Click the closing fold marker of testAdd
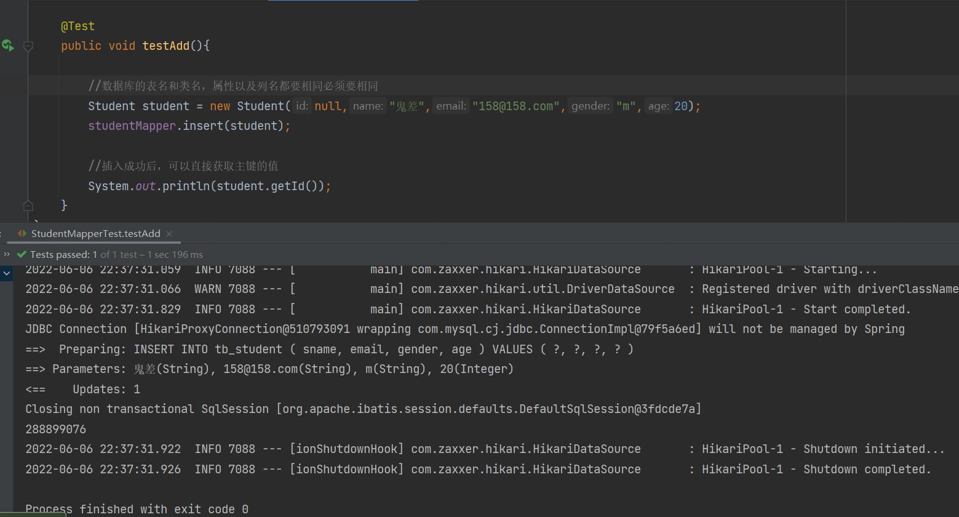Viewport: 959px width, 517px height. [28, 205]
